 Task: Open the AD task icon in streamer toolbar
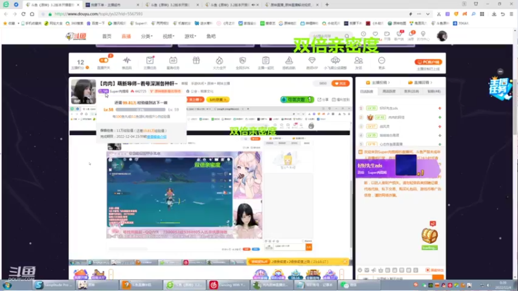pyautogui.click(x=173, y=62)
